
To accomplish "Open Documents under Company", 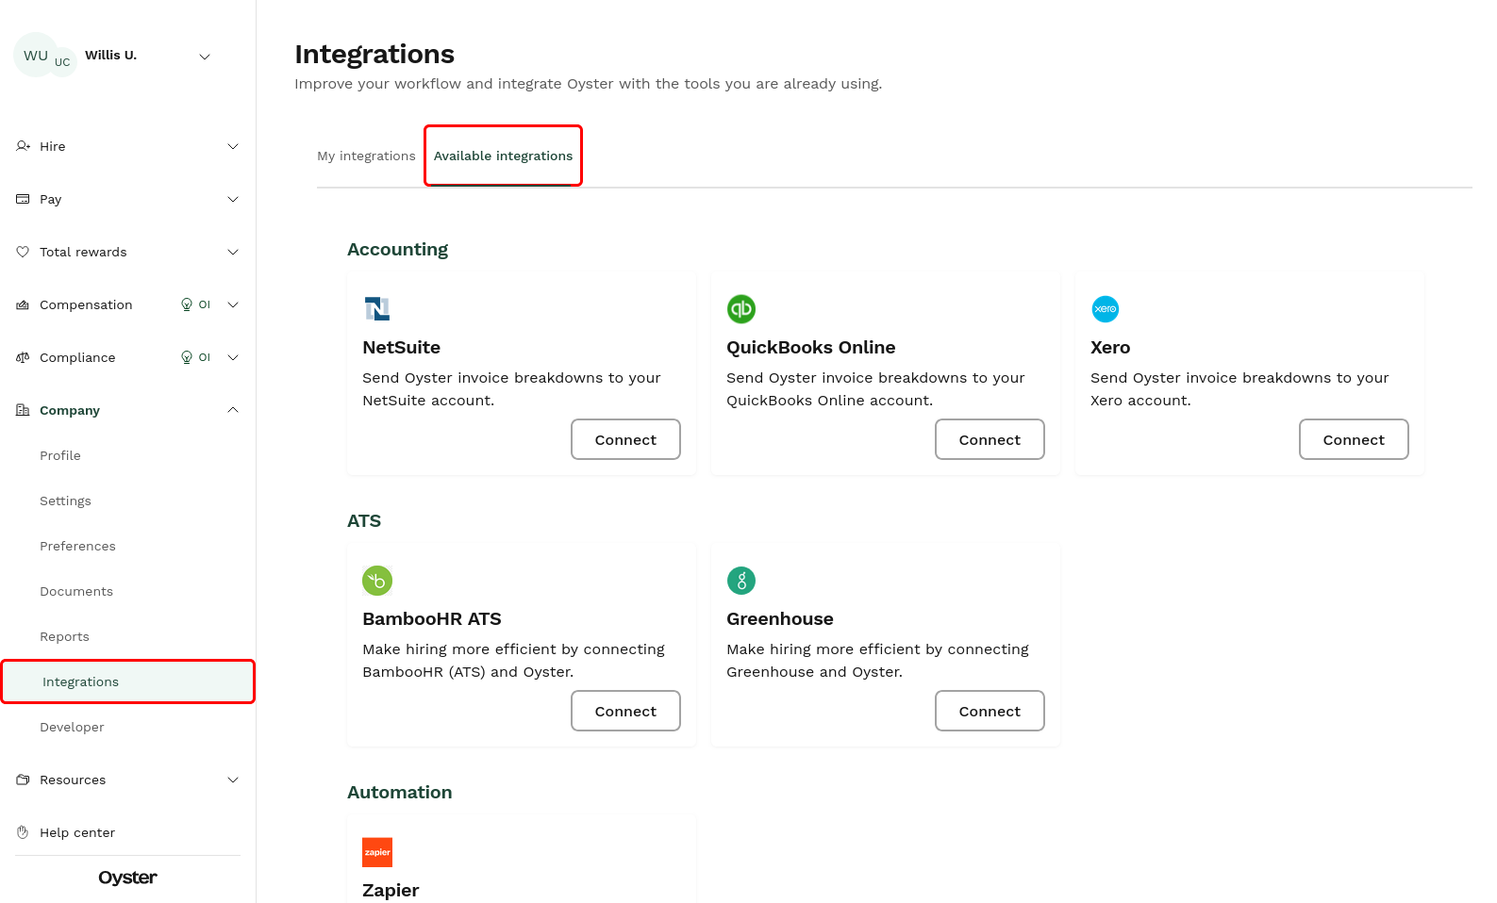I will tap(76, 591).
